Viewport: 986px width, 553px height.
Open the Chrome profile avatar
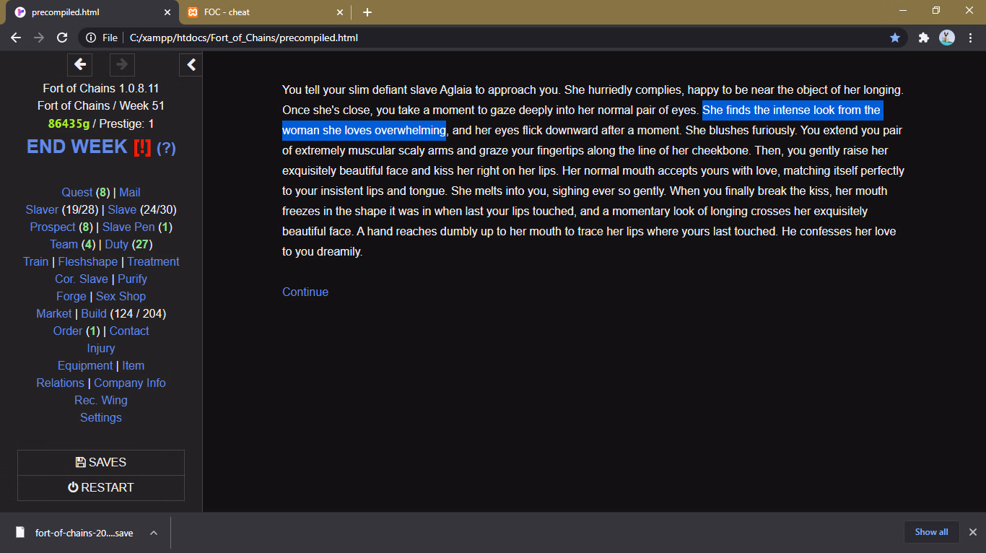click(x=946, y=38)
